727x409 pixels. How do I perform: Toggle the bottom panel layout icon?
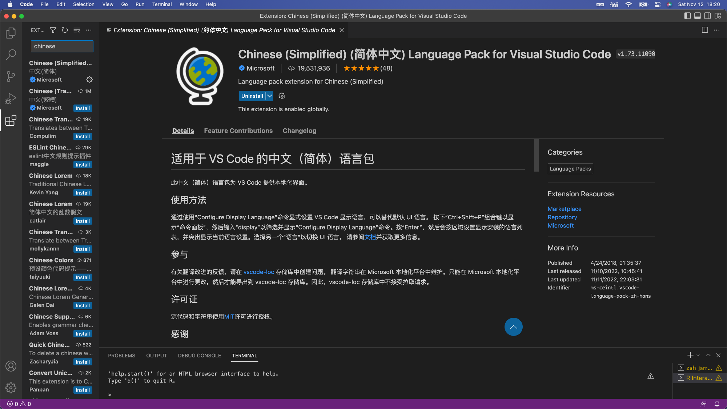697,16
